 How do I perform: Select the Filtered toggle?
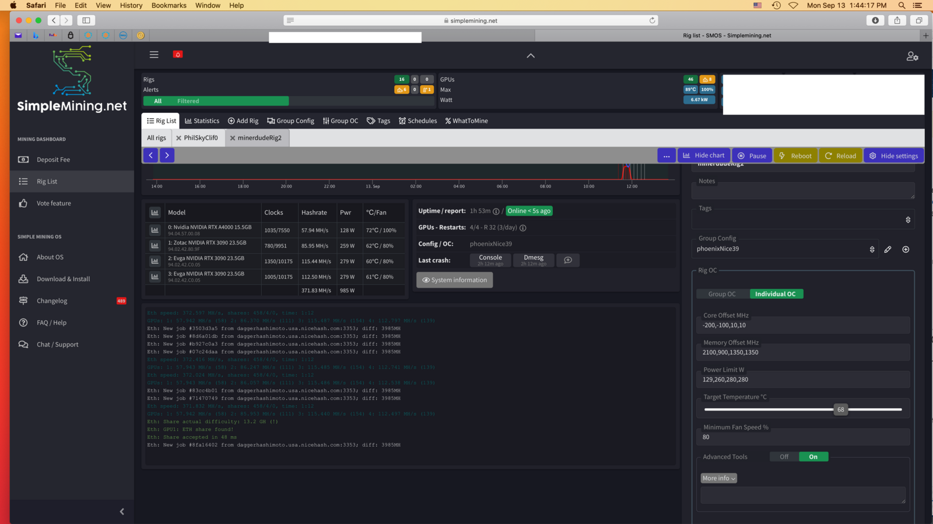tap(188, 101)
